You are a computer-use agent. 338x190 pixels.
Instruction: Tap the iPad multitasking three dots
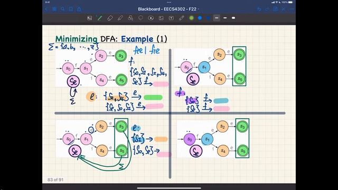[x=169, y=2]
